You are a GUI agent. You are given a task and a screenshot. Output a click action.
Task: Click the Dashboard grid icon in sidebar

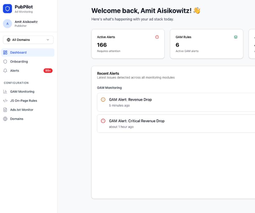coord(5,53)
